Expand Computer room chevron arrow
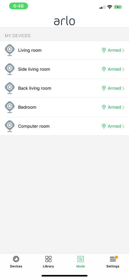Viewport: 129px width, 279px height. point(123,127)
